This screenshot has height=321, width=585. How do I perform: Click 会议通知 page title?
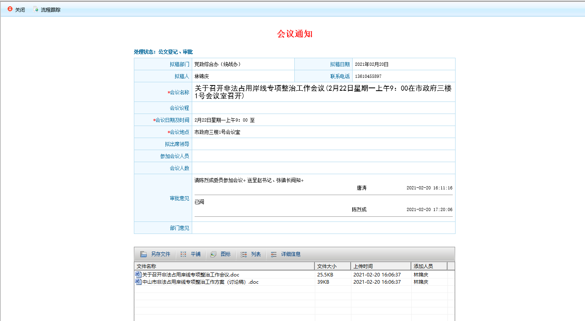(295, 34)
